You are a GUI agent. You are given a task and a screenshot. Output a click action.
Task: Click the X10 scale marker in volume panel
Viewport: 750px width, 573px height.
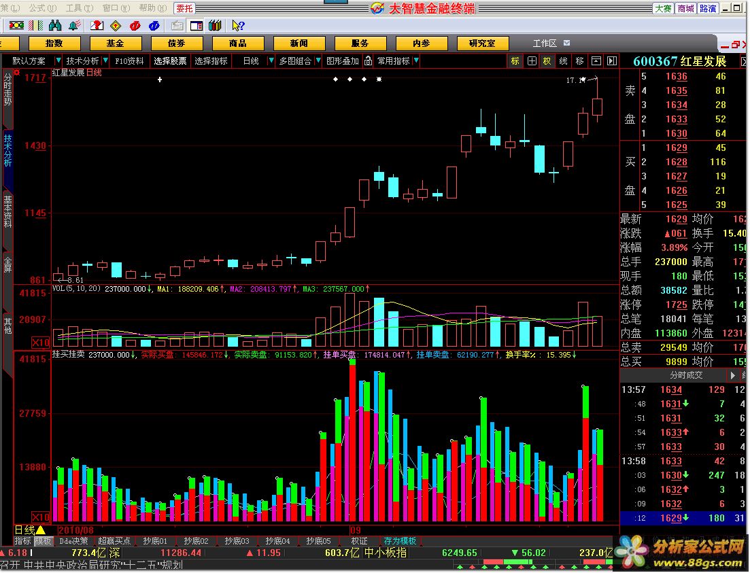tap(41, 343)
